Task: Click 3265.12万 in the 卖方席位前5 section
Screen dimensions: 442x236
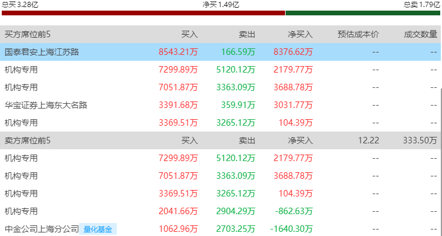Action: pyautogui.click(x=235, y=194)
